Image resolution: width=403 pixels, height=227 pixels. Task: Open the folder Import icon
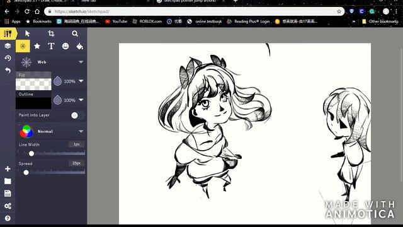point(8,181)
